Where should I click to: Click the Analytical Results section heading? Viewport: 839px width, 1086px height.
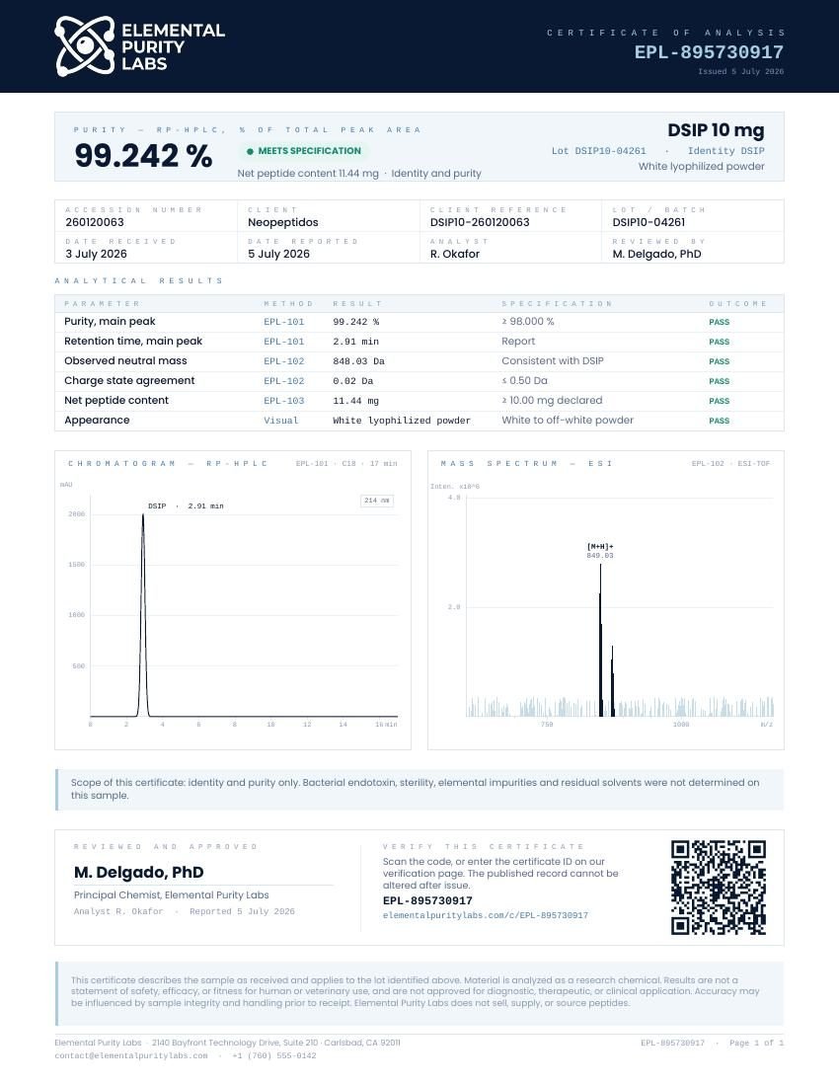[x=139, y=280]
